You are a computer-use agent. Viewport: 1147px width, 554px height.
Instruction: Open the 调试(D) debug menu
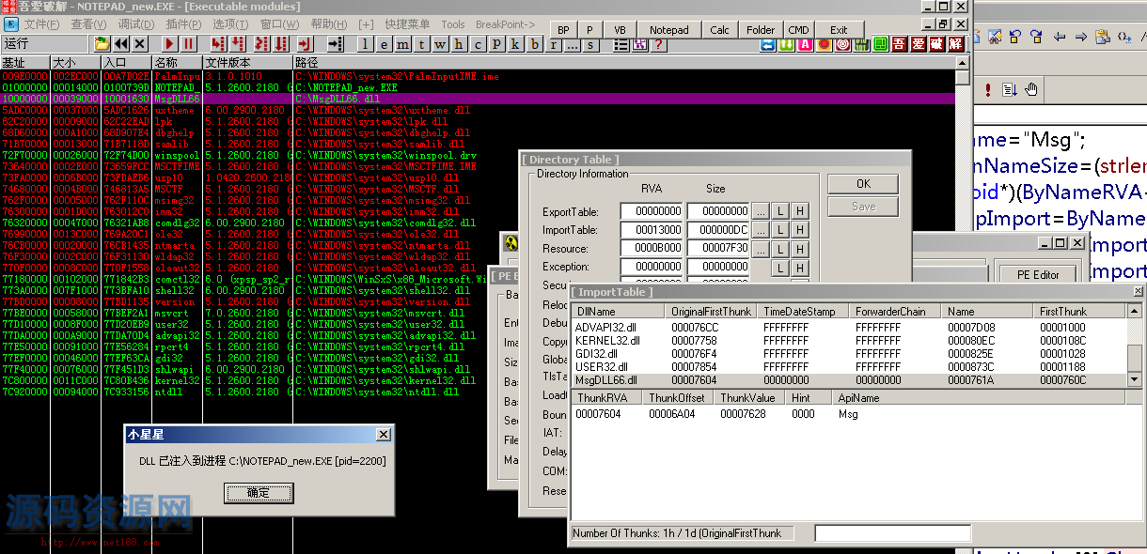point(135,24)
